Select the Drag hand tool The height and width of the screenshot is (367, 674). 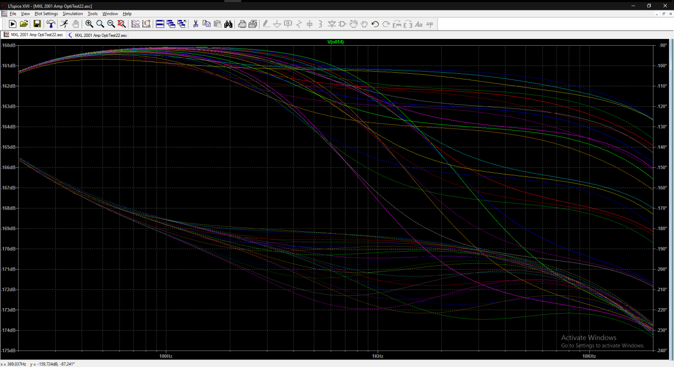pos(364,24)
